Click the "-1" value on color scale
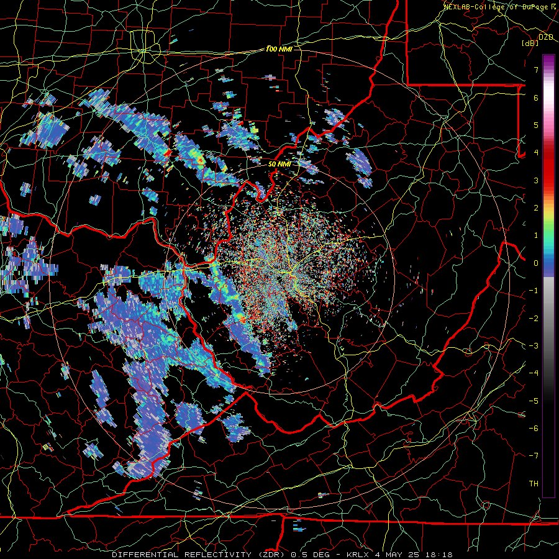The width and height of the screenshot is (559, 559). (x=534, y=290)
